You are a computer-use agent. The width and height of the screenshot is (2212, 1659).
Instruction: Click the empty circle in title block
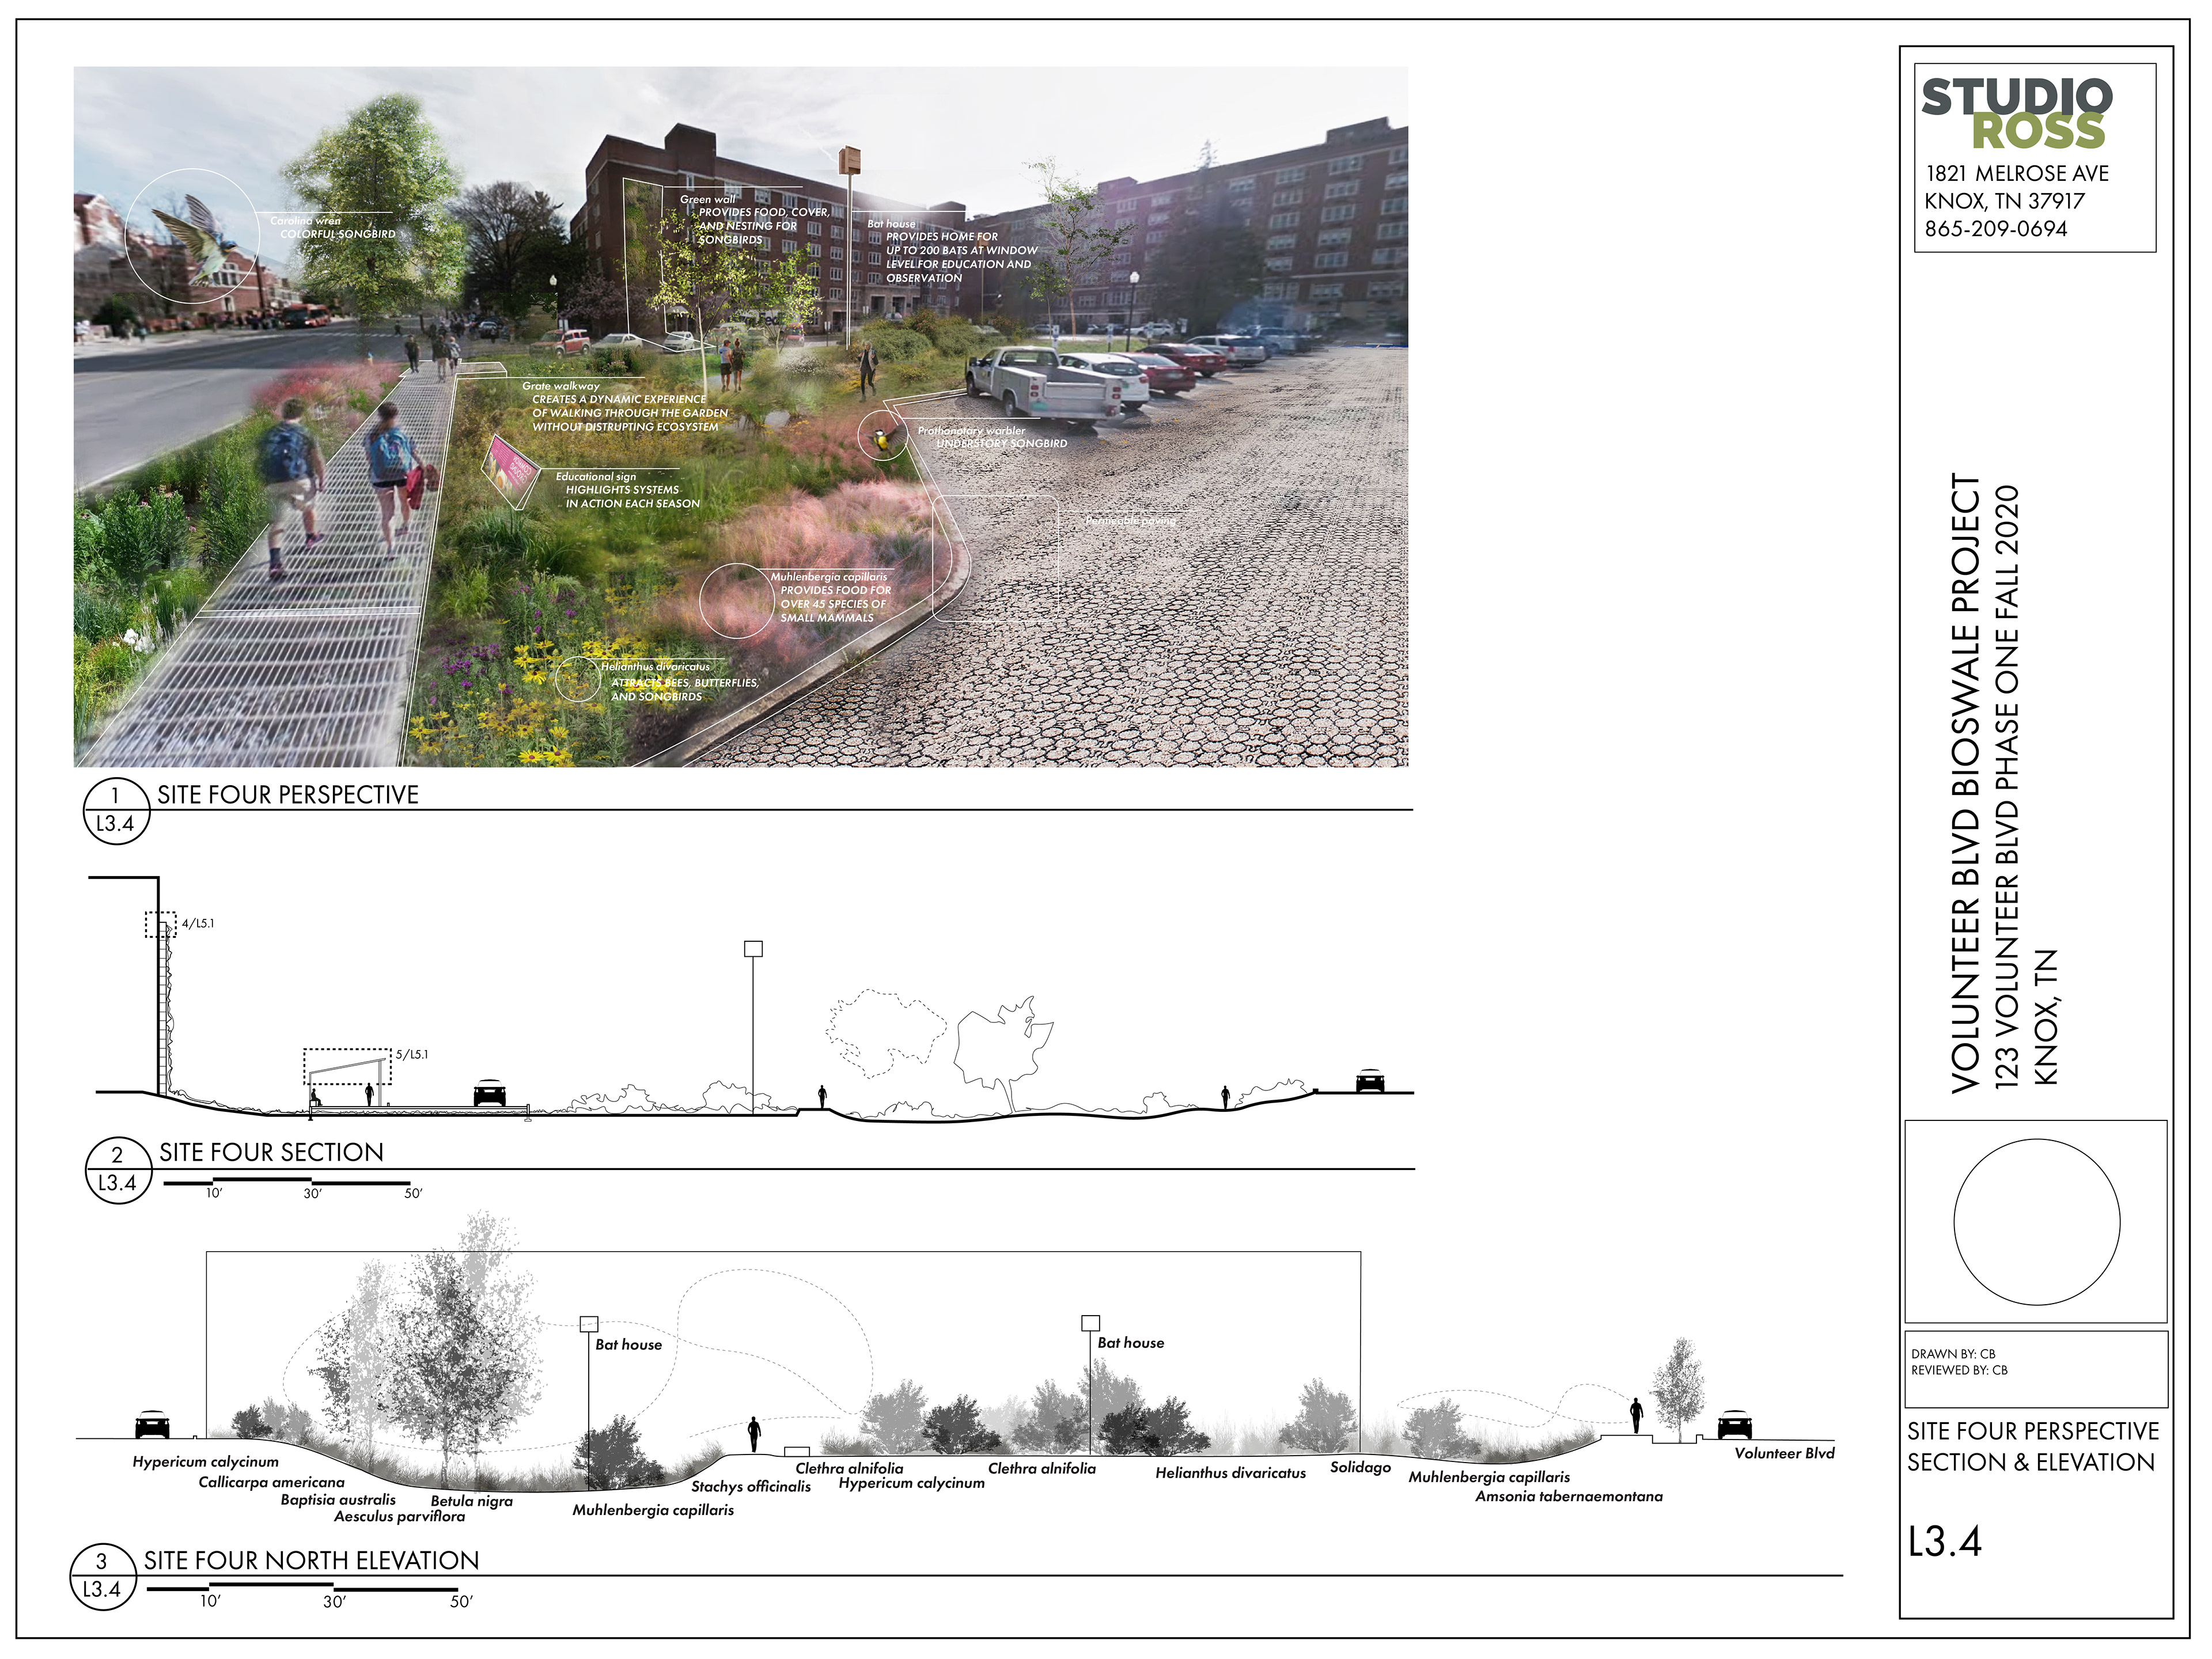[x=2036, y=1222]
